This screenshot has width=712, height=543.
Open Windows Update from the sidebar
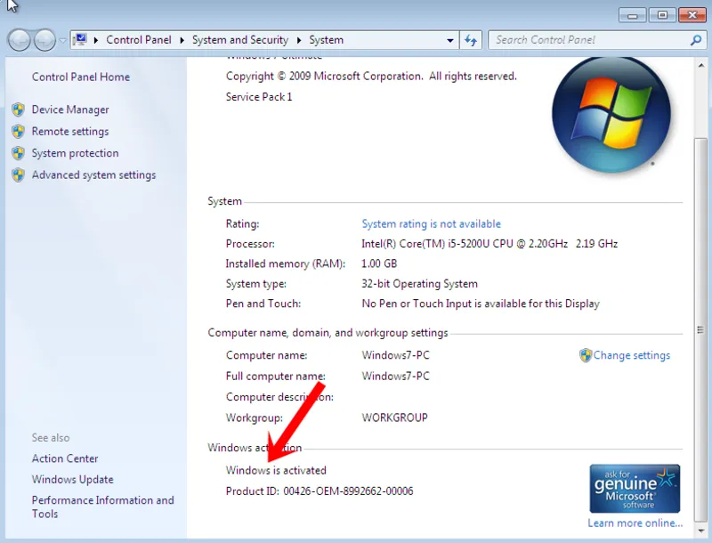click(72, 479)
